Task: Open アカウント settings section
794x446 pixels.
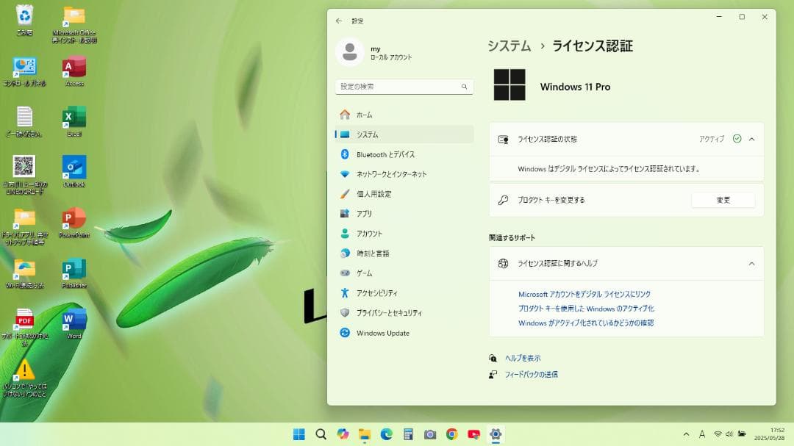Action: coord(404,234)
